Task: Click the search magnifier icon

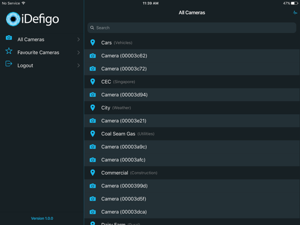Action: click(x=92, y=28)
